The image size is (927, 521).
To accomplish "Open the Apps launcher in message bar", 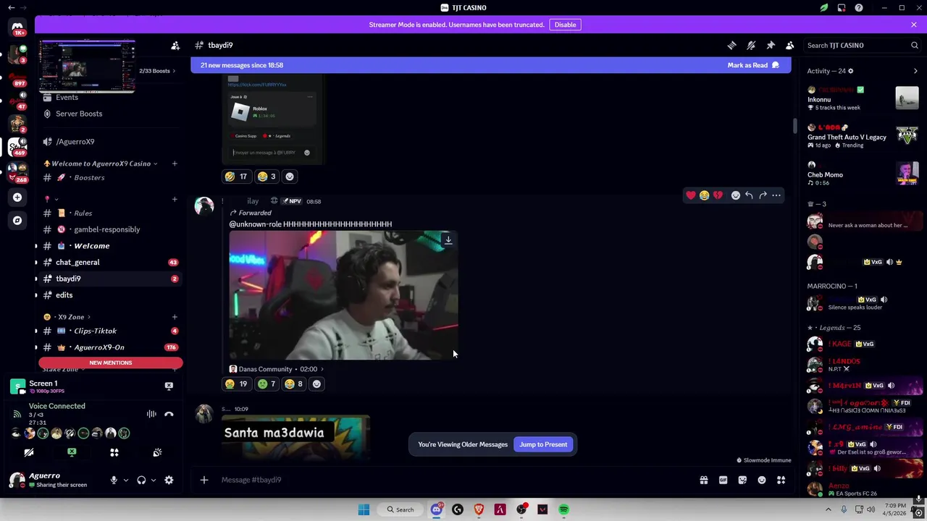I will 781,480.
